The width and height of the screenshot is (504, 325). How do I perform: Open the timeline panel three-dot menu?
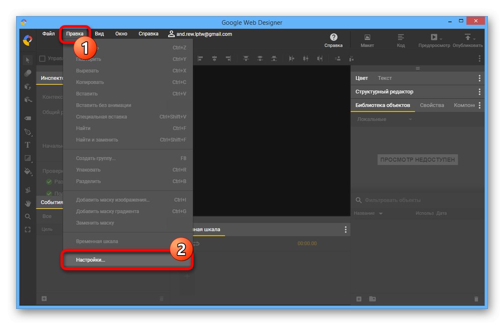tap(346, 229)
